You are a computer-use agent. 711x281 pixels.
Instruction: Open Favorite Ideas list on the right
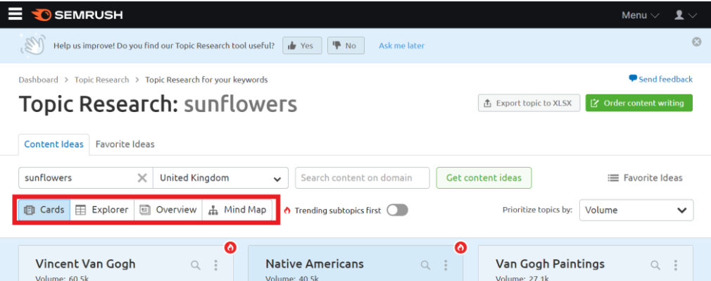click(x=645, y=178)
